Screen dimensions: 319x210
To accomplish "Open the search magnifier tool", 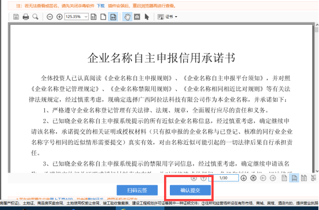I will pyautogui.click(x=35, y=17).
